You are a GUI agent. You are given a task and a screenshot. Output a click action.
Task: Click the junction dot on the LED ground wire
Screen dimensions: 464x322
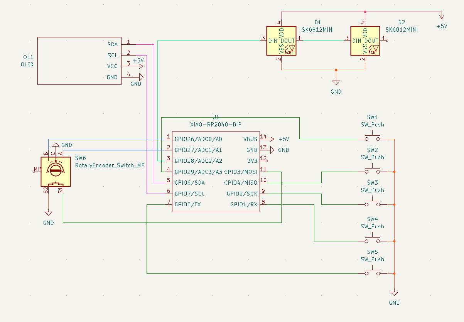coord(336,70)
